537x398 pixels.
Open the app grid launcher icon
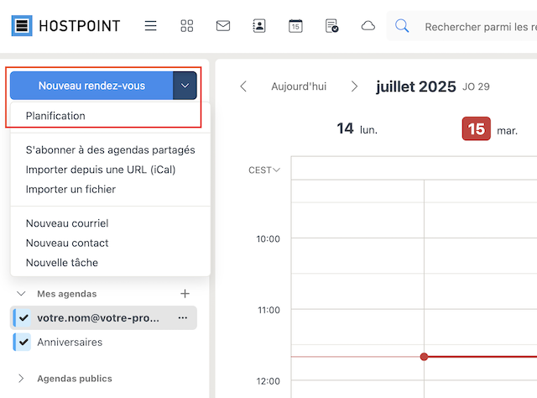click(x=186, y=26)
